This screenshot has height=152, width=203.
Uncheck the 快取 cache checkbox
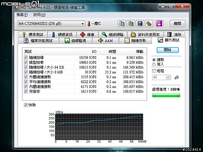tap(26, 105)
